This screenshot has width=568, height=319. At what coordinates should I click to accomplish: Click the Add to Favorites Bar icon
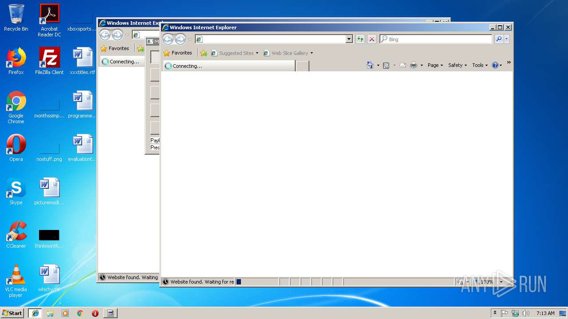pos(204,53)
